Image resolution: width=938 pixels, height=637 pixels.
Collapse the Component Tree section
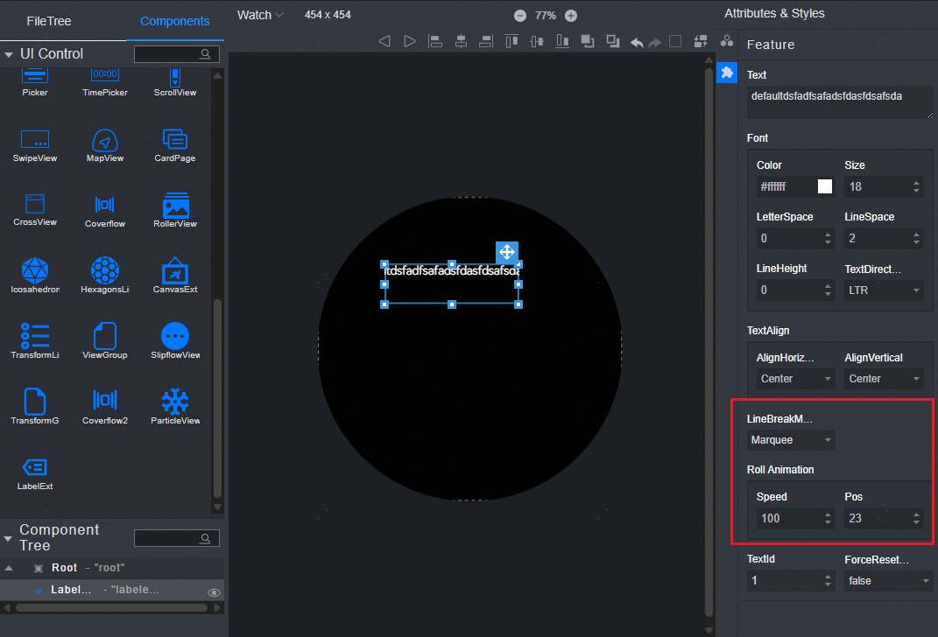point(9,537)
